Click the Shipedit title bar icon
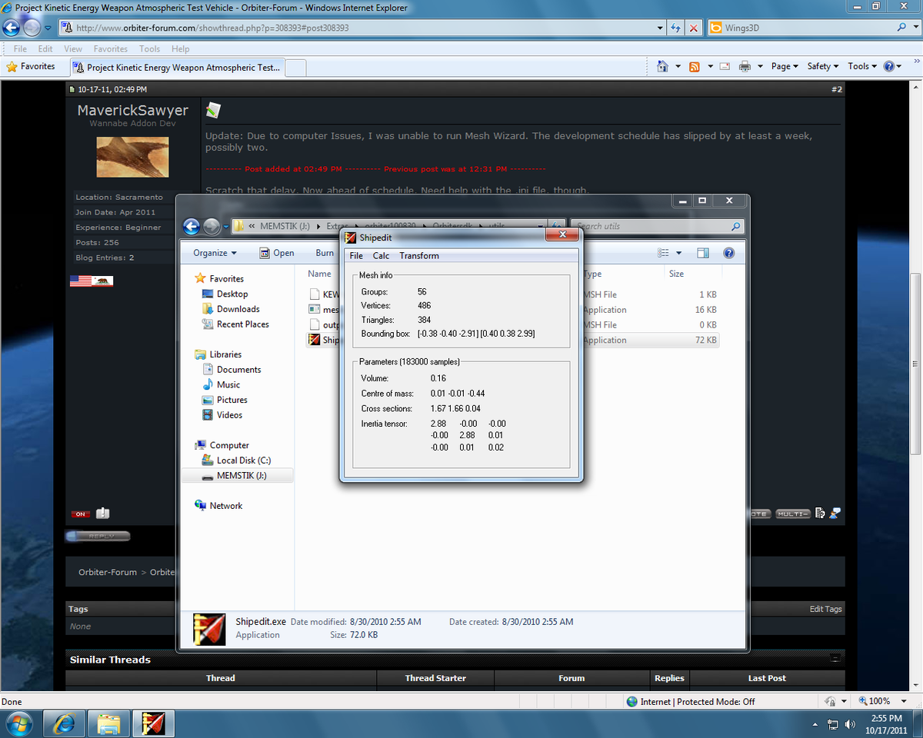This screenshot has height=738, width=923. [351, 238]
